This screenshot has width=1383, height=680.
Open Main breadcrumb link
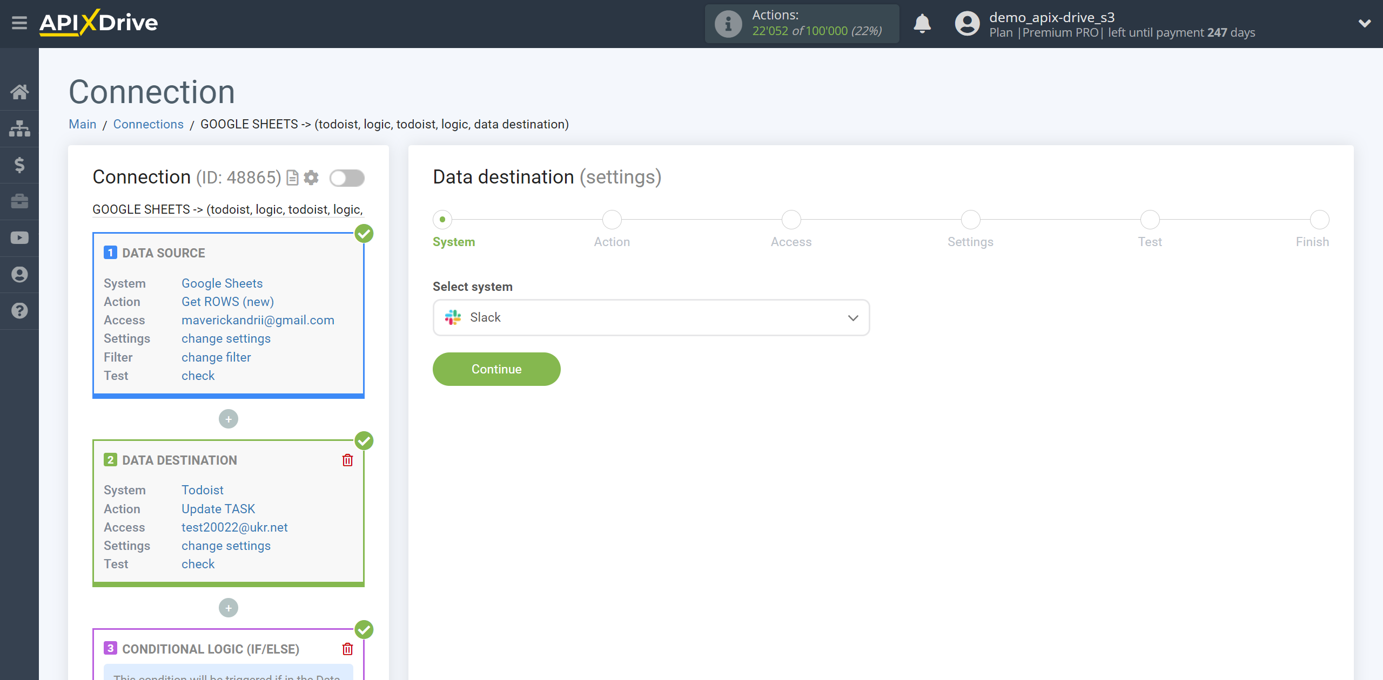point(83,124)
